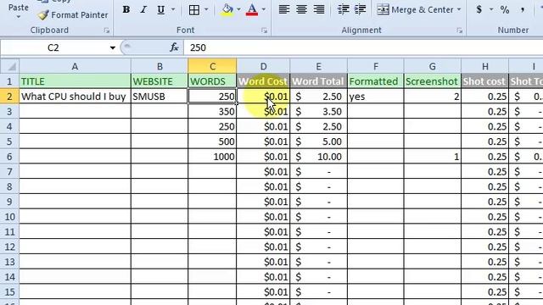Open the Paste dropdown arrow
The width and height of the screenshot is (543, 305).
pos(19,16)
